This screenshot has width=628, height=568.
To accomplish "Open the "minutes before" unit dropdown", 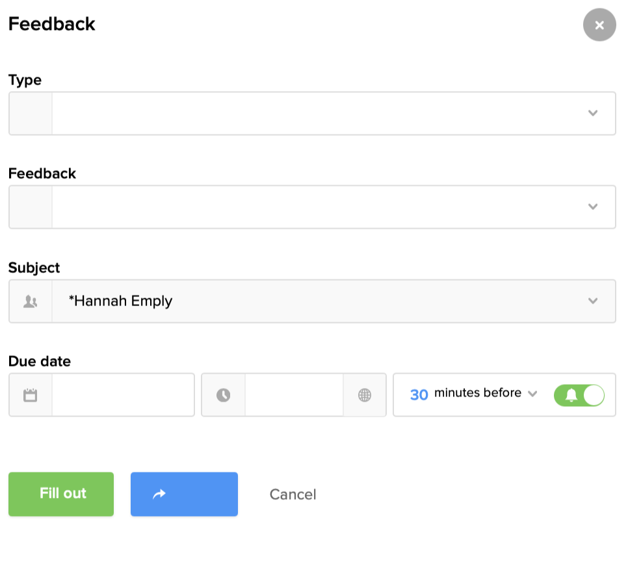I will (x=486, y=394).
